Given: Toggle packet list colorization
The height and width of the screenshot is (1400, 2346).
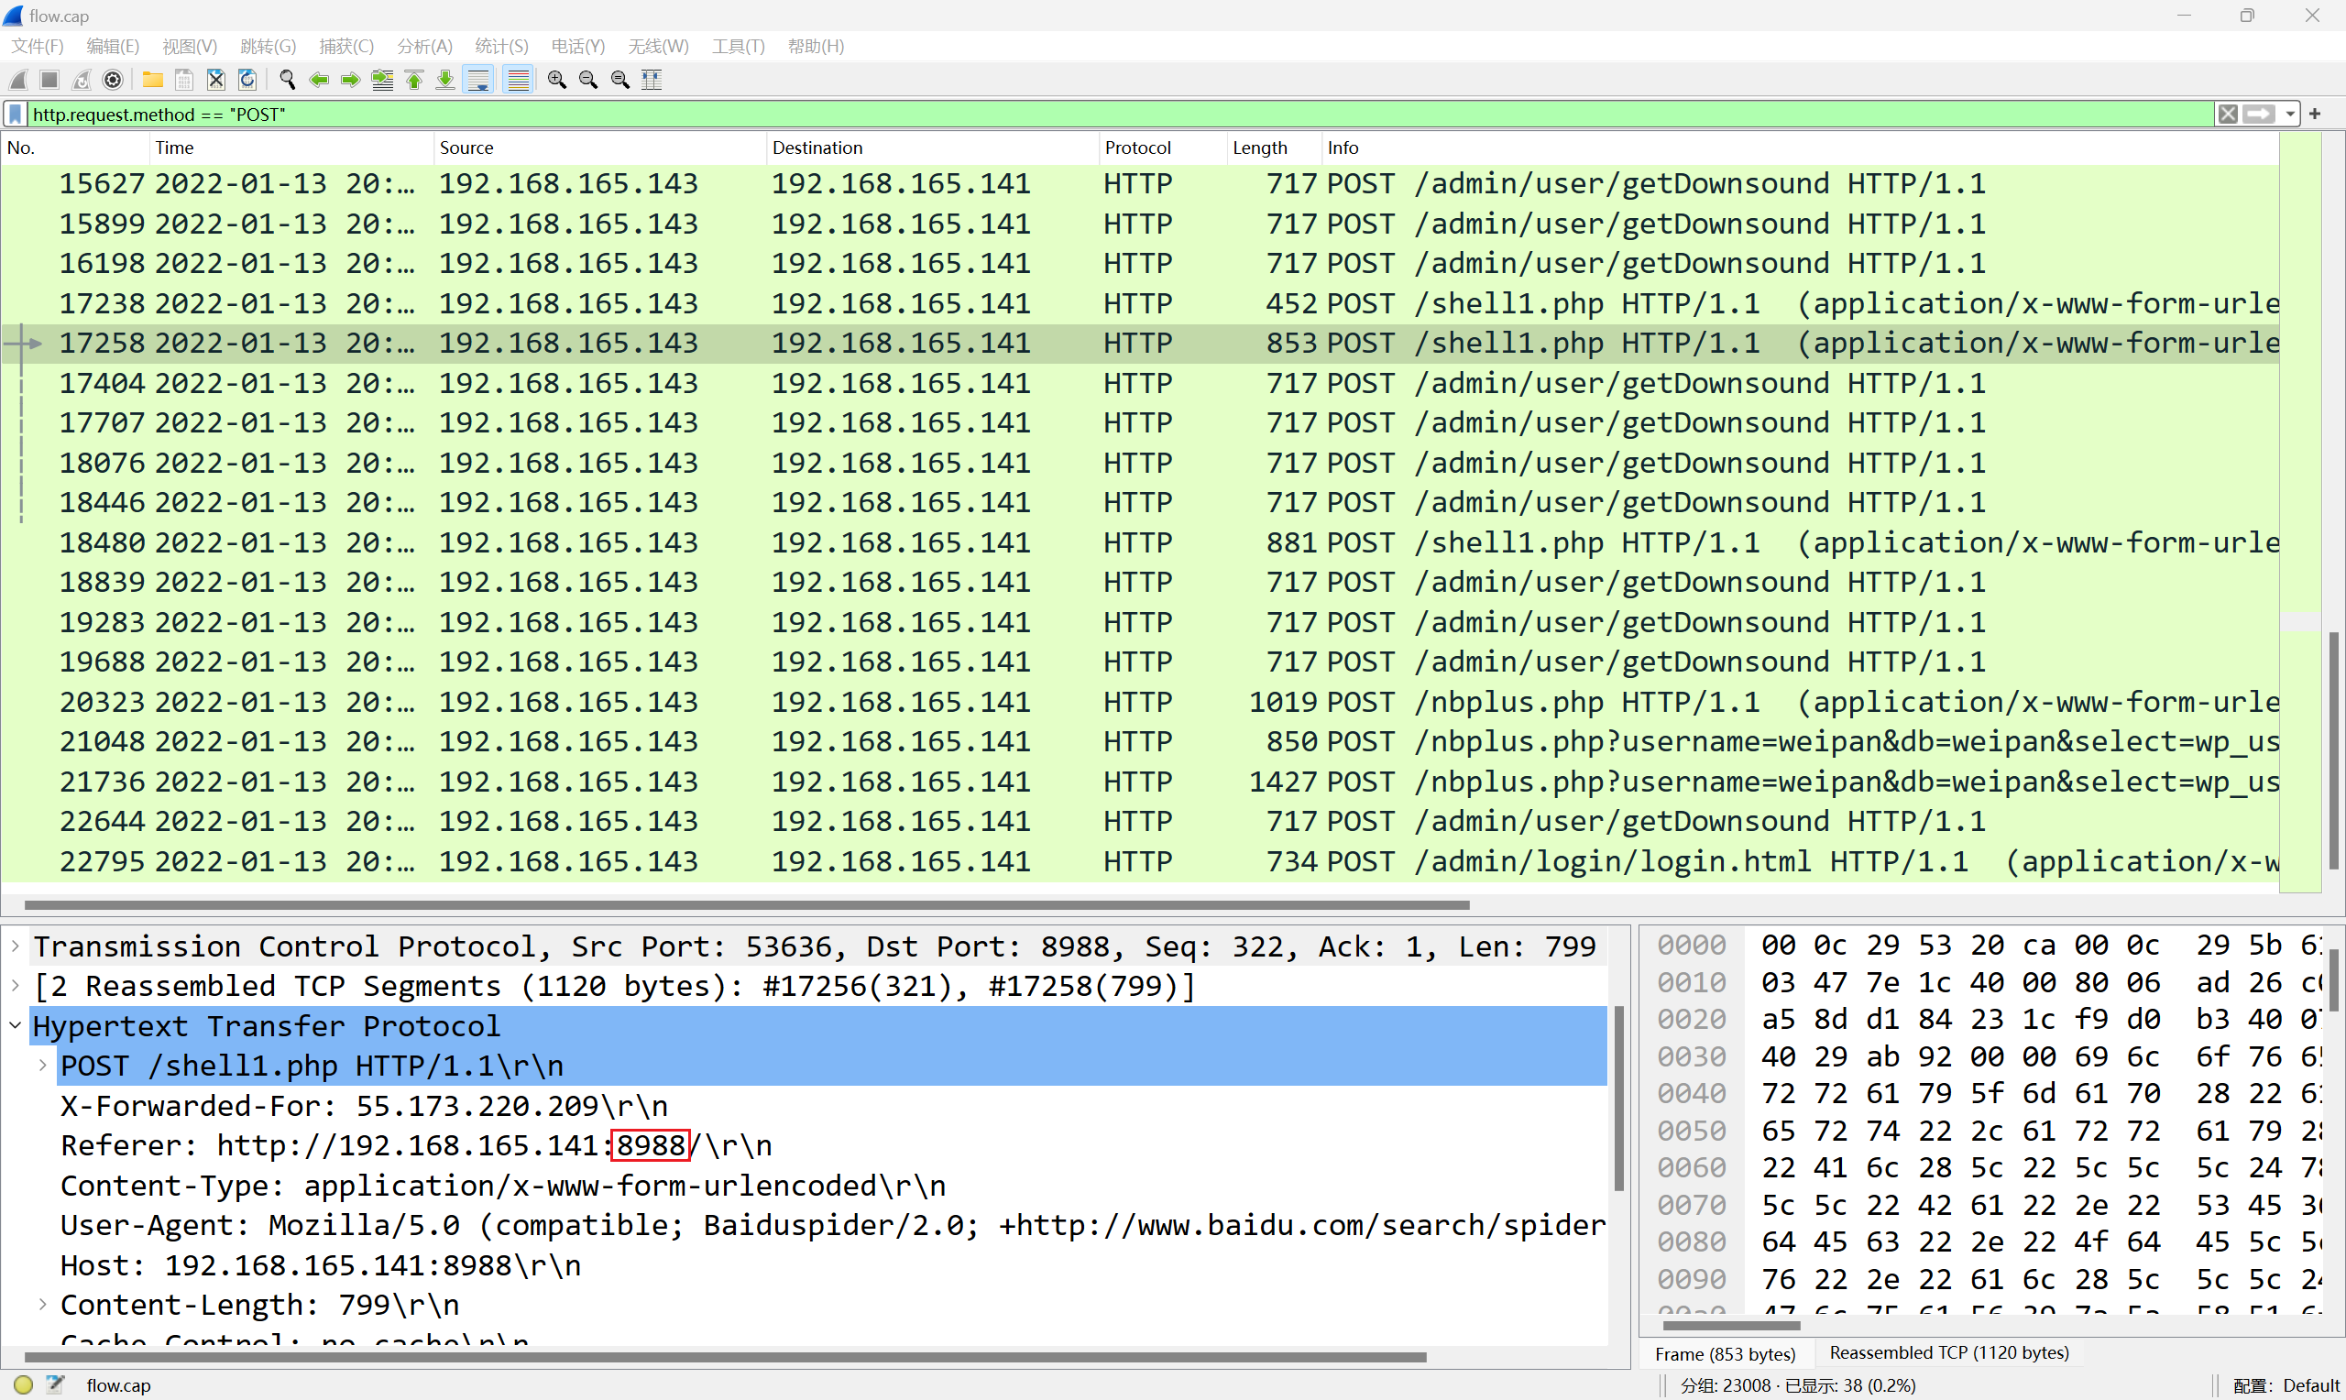Looking at the screenshot, I should pyautogui.click(x=518, y=81).
